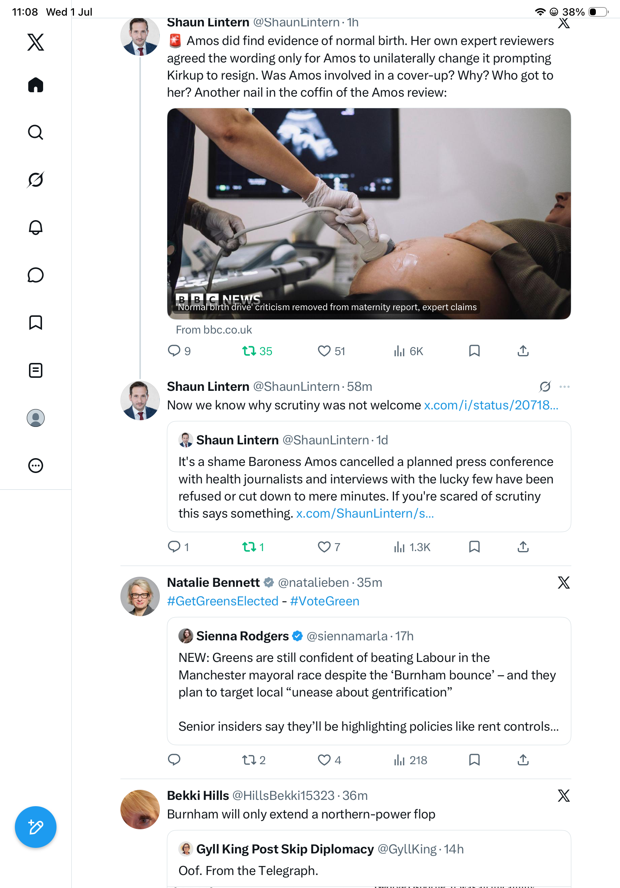The height and width of the screenshot is (888, 620).
Task: Undo repost on BBC maternity report tweet
Action: coord(257,351)
